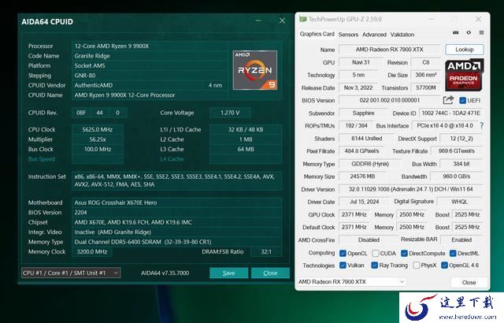This screenshot has width=504, height=323.
Task: Click the Ryzen 9 badge in AIDA64
Action: [255, 70]
